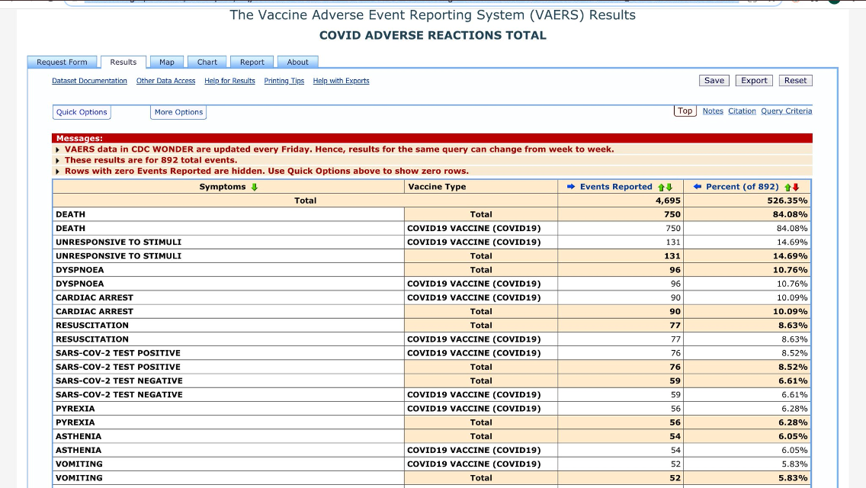
Task: Open the Help with Exports link
Action: pos(341,81)
